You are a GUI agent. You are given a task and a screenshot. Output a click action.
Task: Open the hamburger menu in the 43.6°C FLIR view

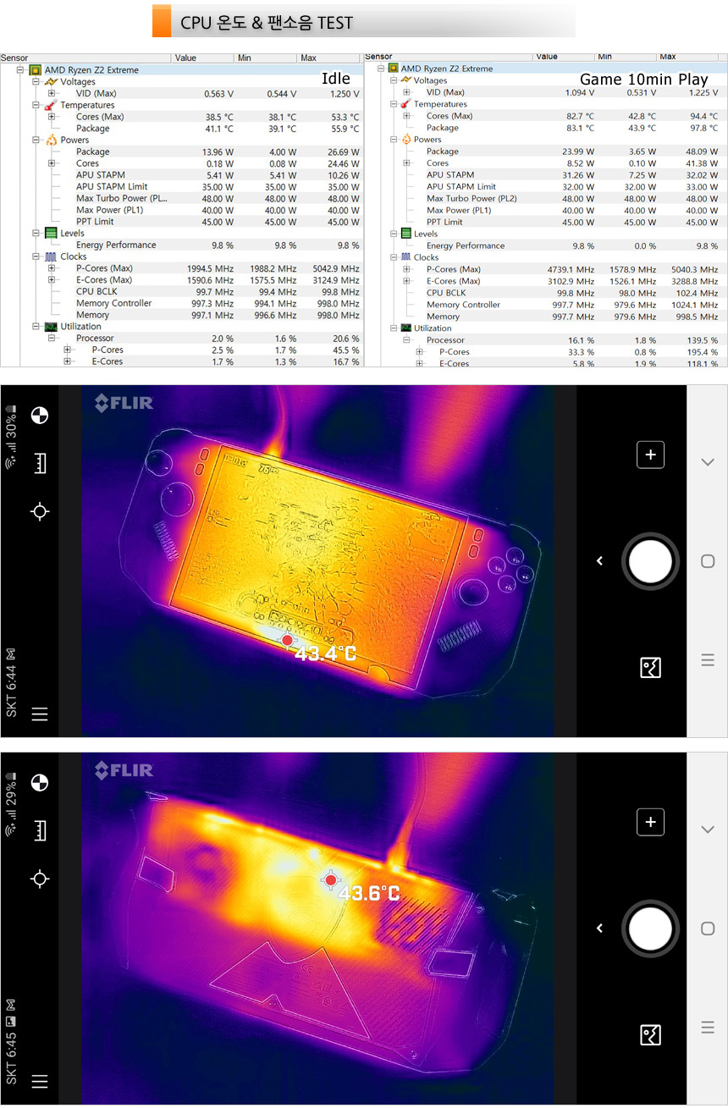[39, 1081]
